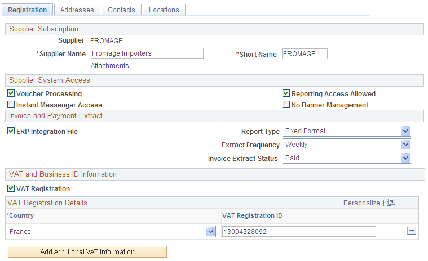Click Add Additional VAT Information button
Image resolution: width=428 pixels, height=261 pixels.
[87, 252]
